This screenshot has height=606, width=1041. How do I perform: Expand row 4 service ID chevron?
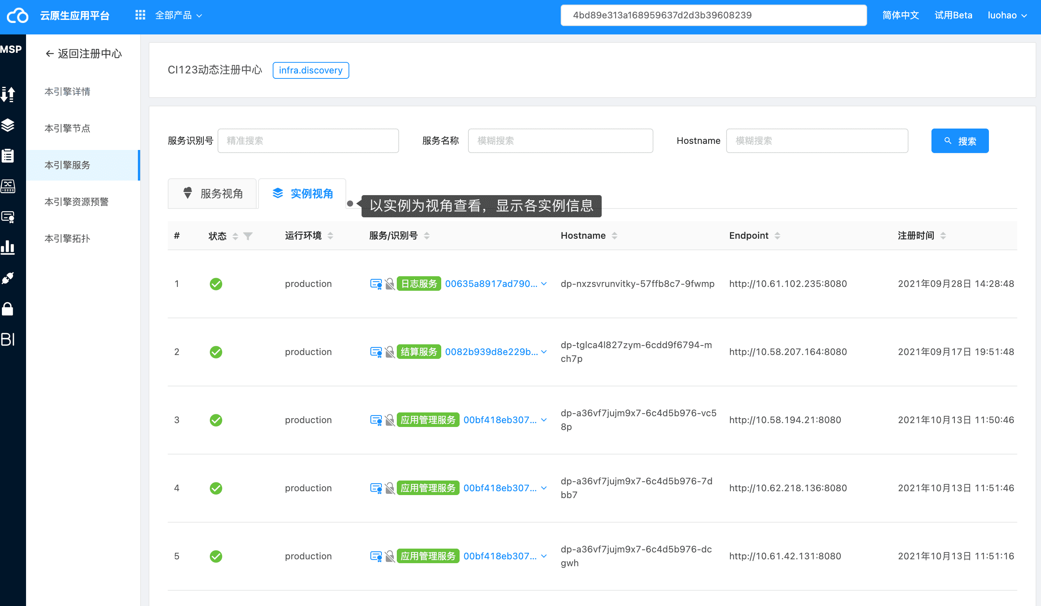544,488
